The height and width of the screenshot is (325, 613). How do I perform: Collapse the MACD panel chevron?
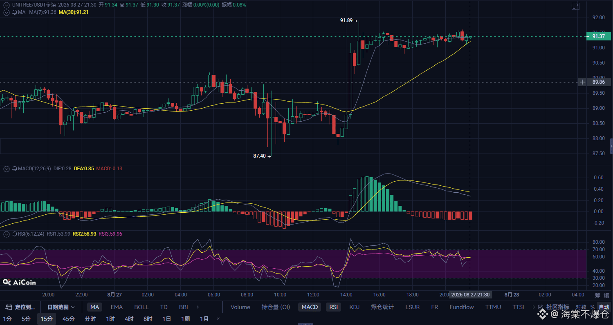click(7, 169)
